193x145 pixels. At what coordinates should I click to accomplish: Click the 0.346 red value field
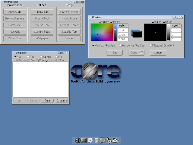point(123,30)
